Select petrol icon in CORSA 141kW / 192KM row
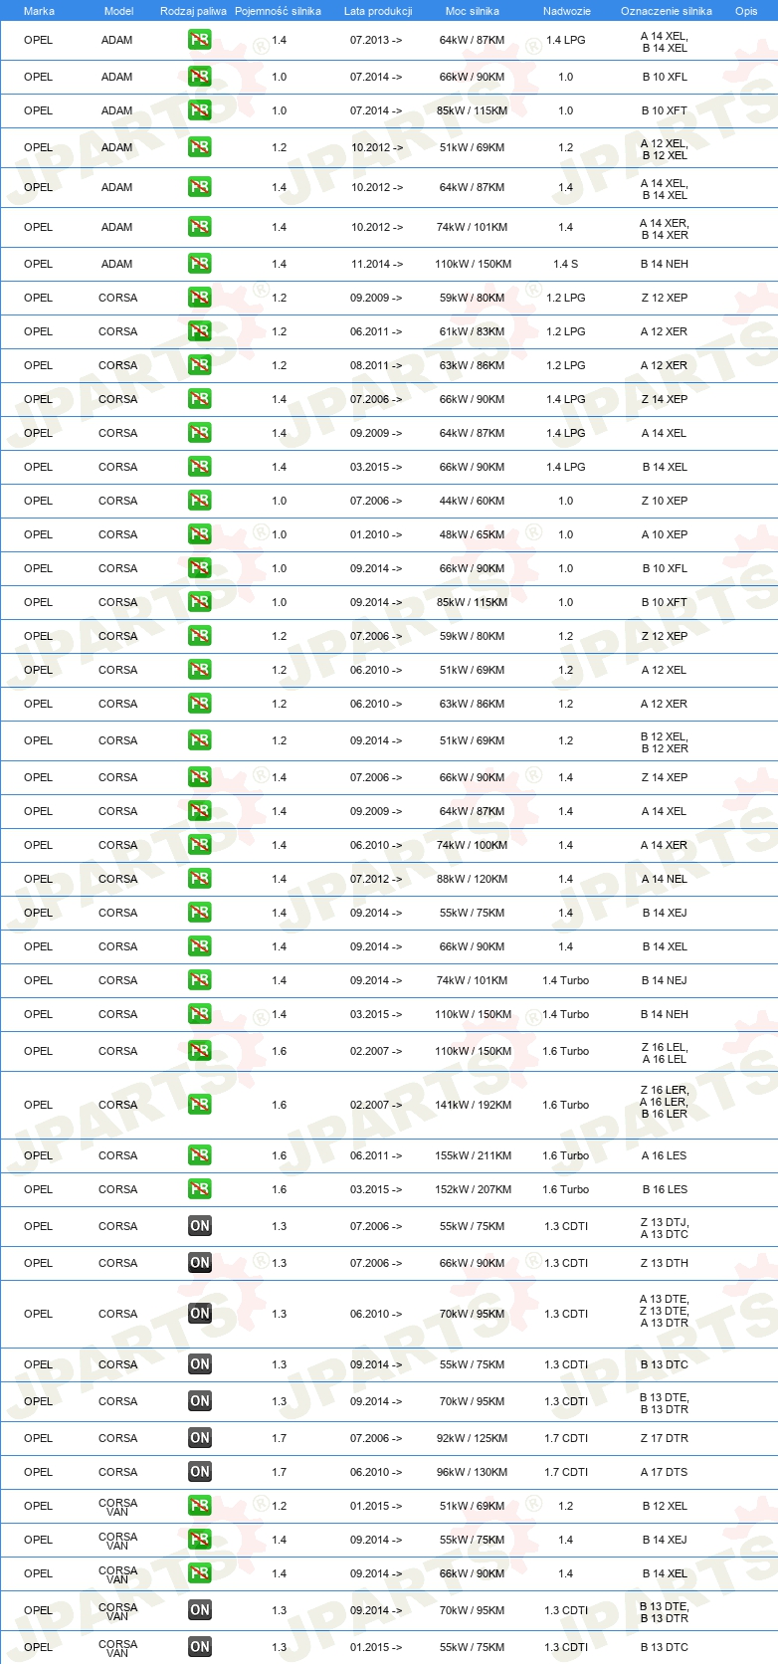 coord(200,1105)
